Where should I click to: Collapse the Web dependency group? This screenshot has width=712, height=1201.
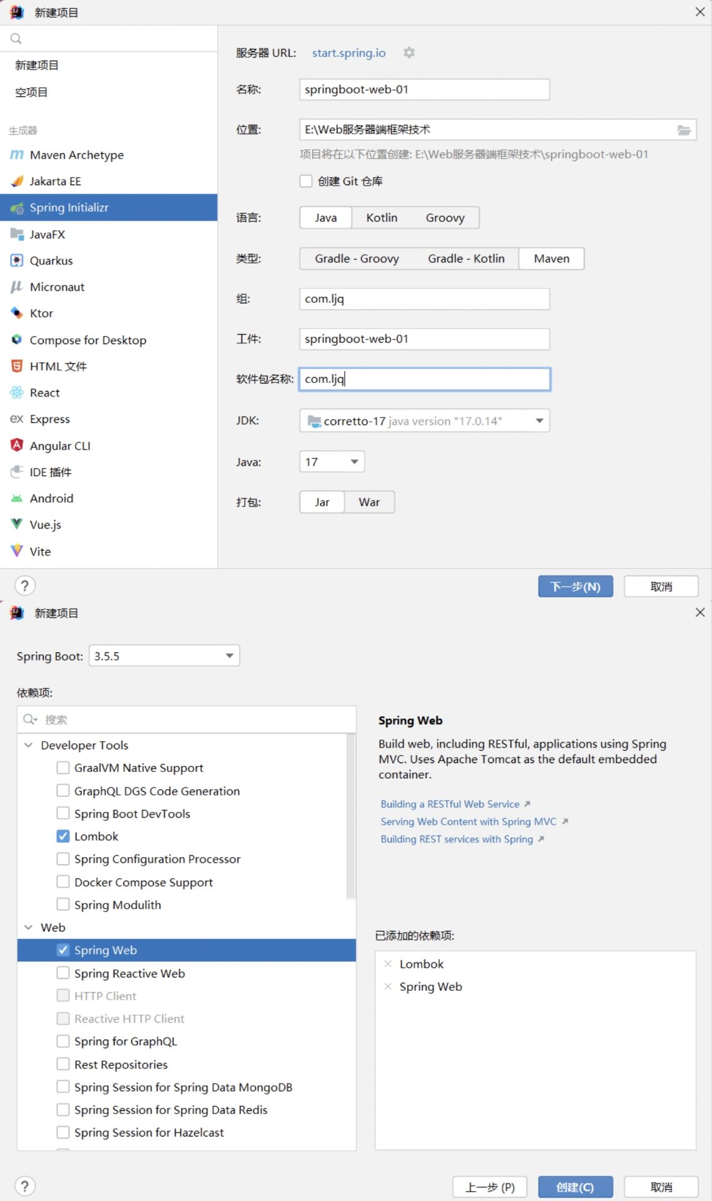click(28, 927)
